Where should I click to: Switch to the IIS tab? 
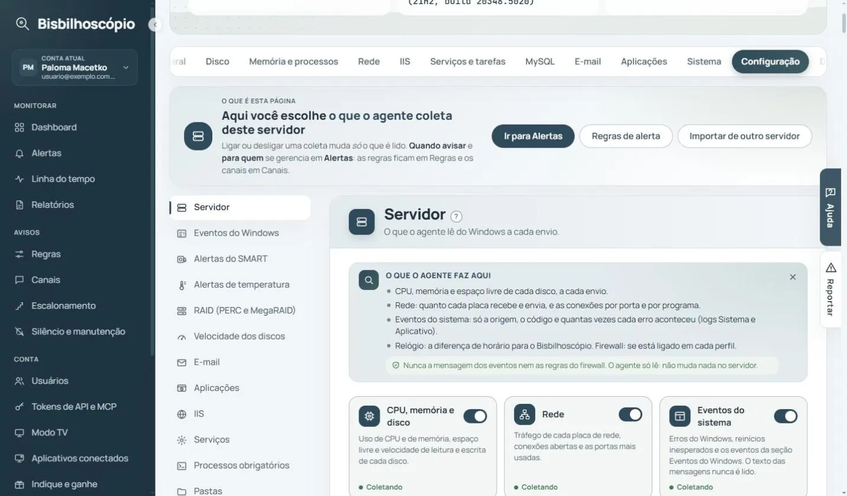tap(405, 61)
